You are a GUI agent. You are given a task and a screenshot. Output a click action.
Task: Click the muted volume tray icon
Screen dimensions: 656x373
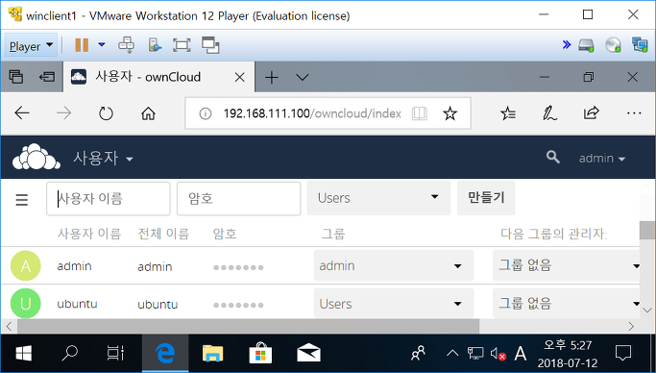498,354
